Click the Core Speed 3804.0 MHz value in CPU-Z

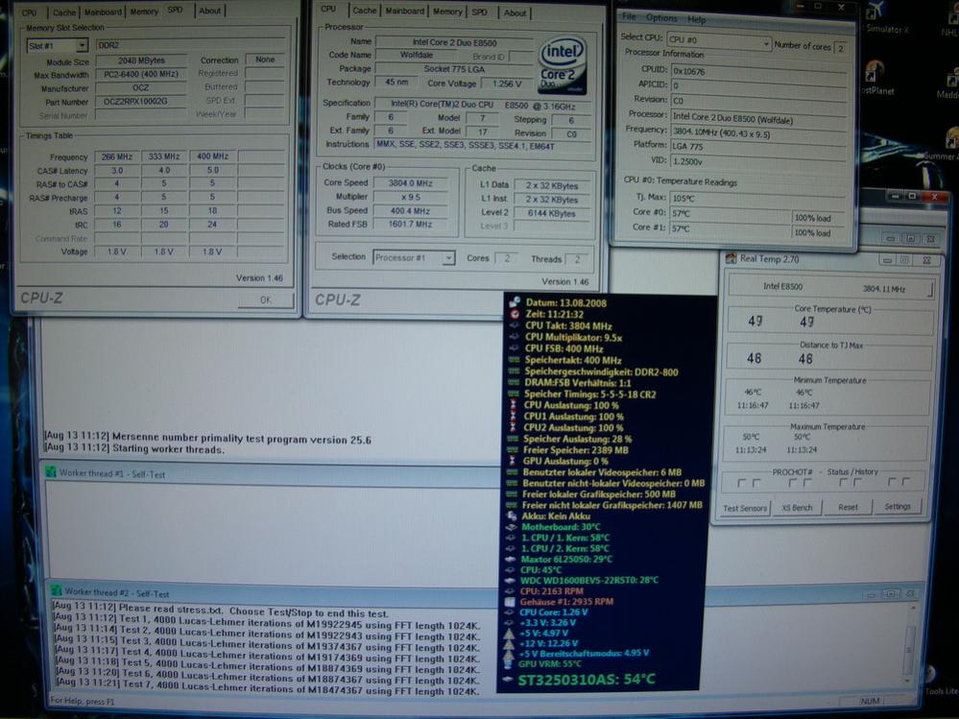point(411,182)
